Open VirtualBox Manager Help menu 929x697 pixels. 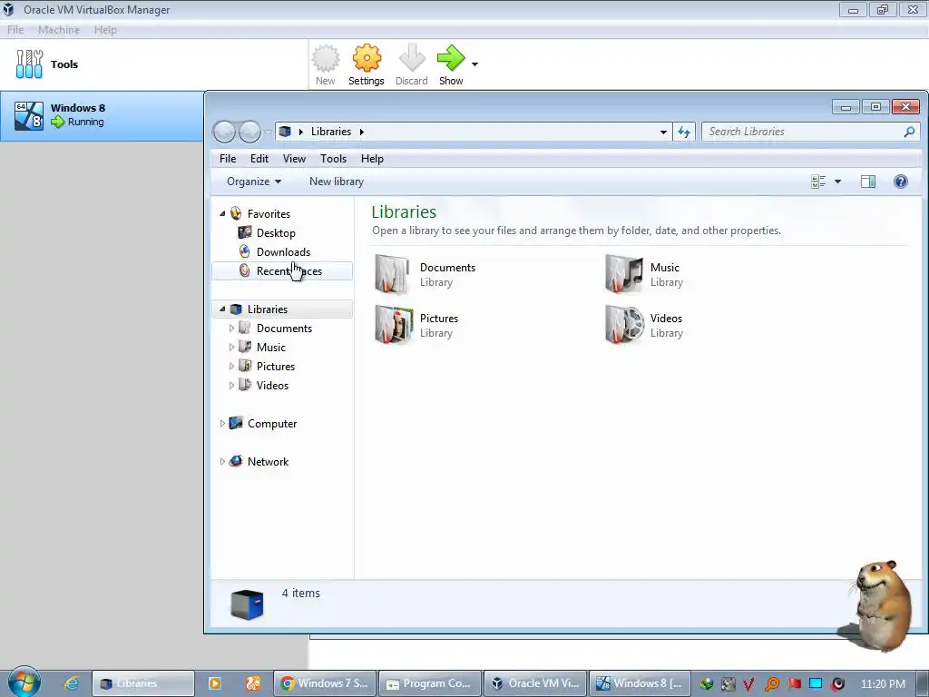(105, 30)
